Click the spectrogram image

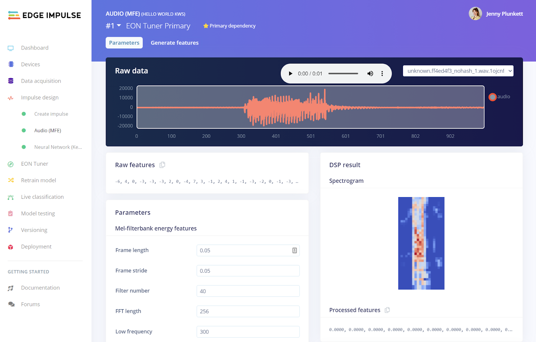point(421,243)
